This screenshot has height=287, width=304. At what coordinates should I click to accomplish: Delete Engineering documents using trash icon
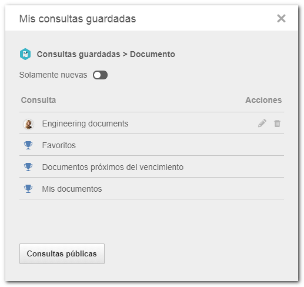pos(277,124)
